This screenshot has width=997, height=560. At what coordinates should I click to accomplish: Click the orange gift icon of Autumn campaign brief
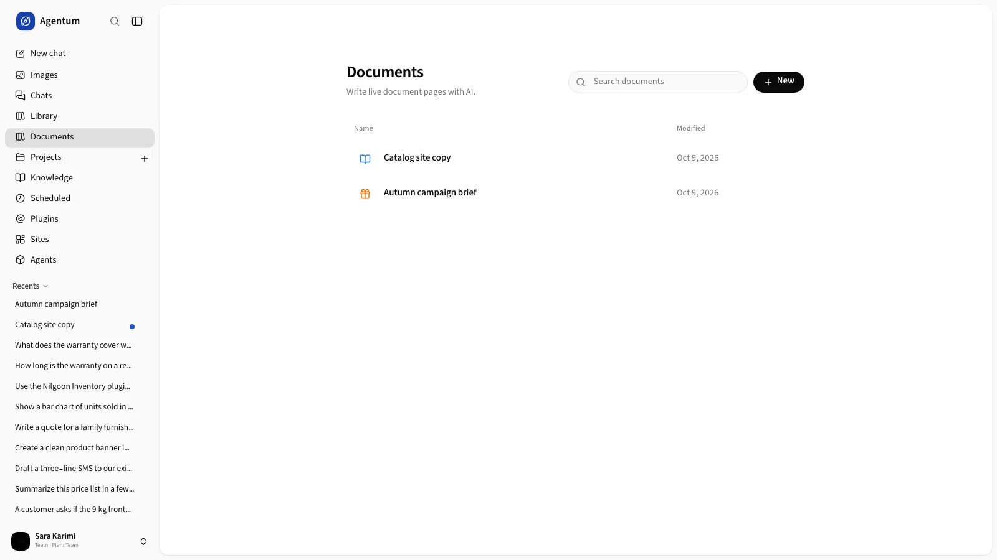coord(365,194)
